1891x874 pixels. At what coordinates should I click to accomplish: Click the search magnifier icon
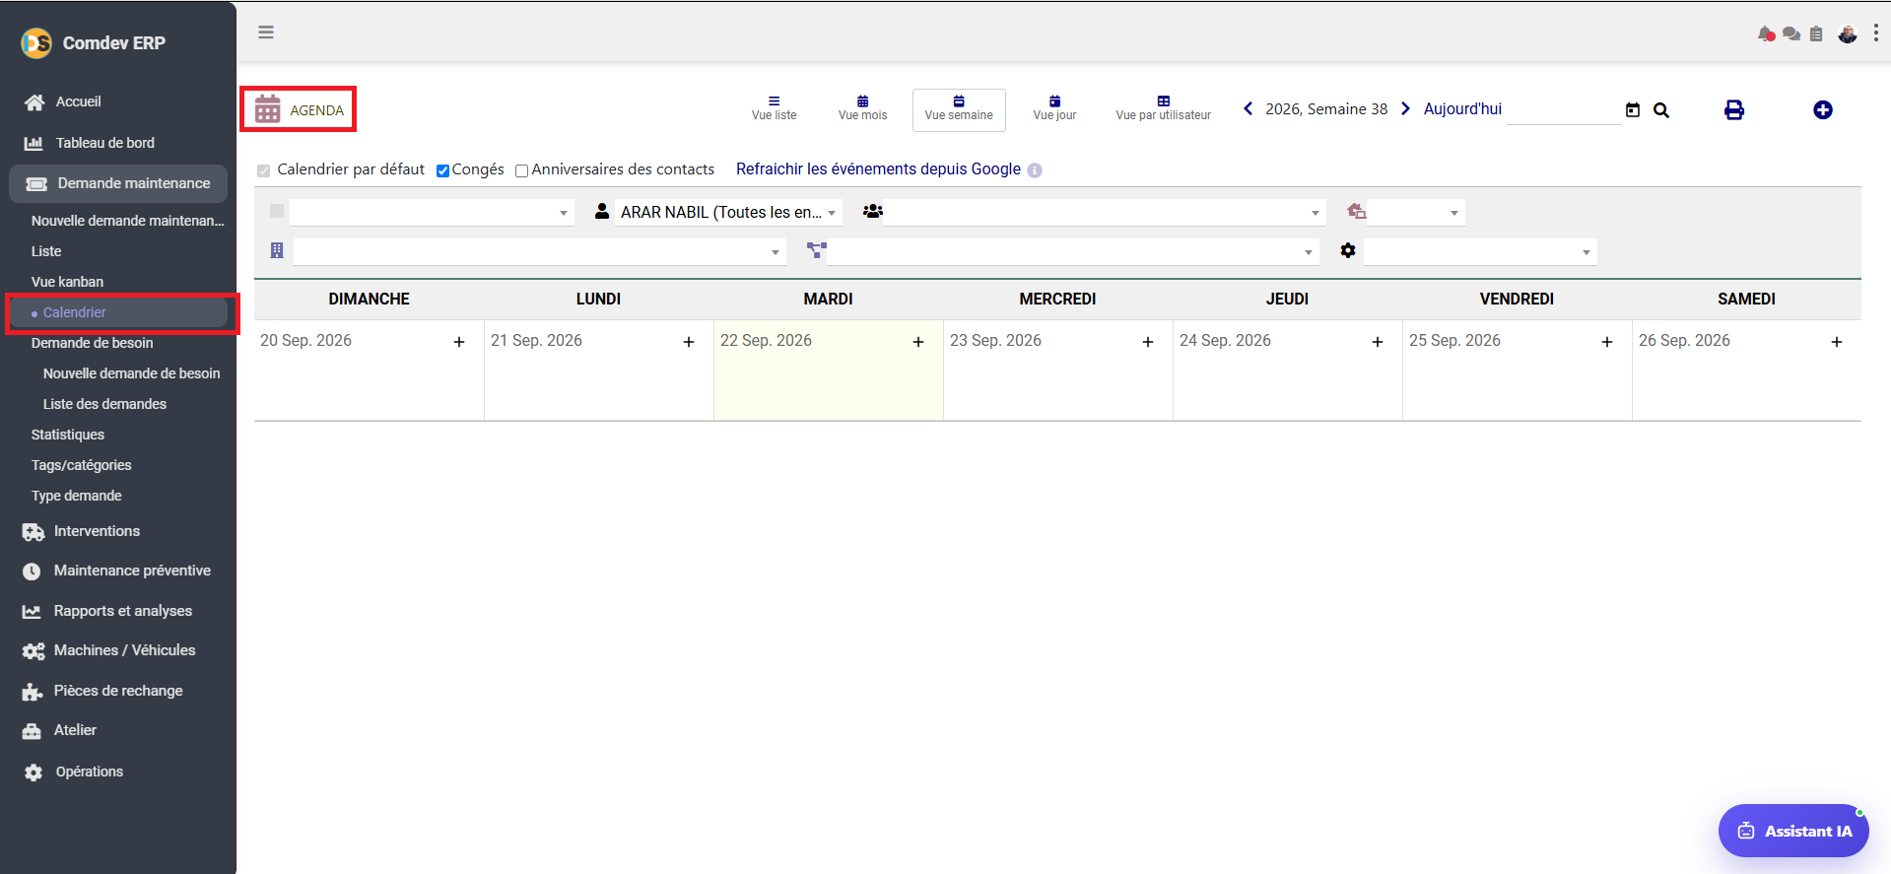[1661, 110]
